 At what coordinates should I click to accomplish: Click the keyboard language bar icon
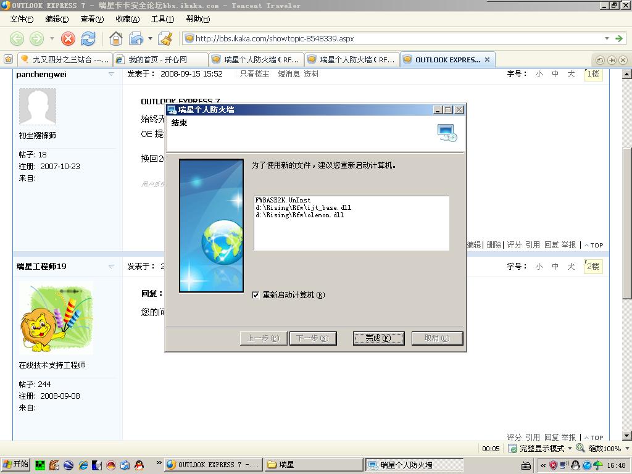pos(526,466)
